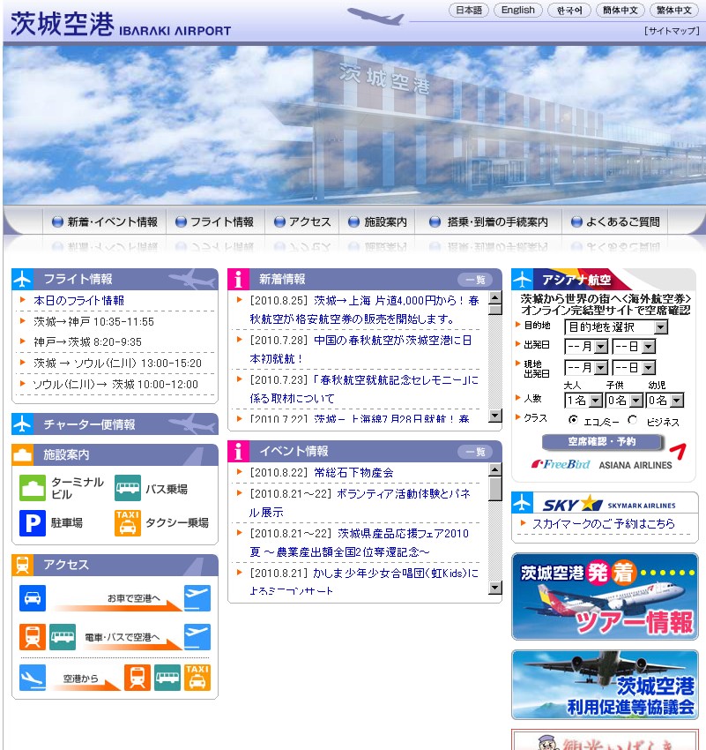Open ソウル(仁川)→茨城 10:00-12:00 flight link
The width and height of the screenshot is (706, 750).
click(115, 384)
